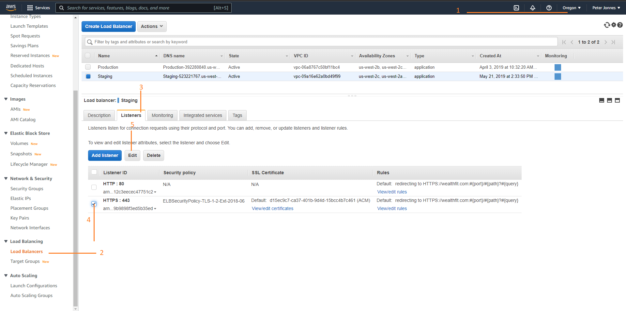
Task: Open View/edit certificates link
Action: [272, 208]
